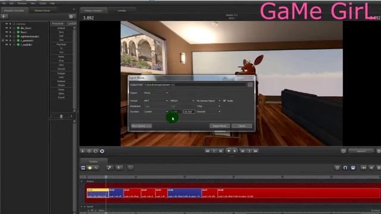Click the viewport camera icon beside camera selector
Screen dimensions: 381x214
point(343,151)
